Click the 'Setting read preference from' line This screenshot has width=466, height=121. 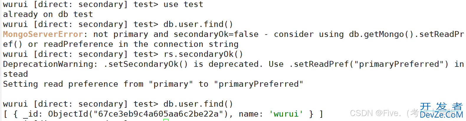73,84
